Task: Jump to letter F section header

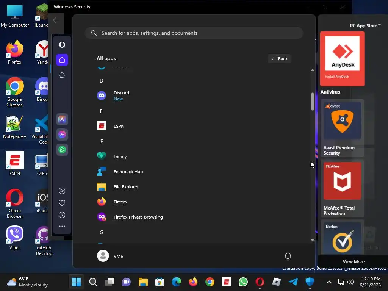Action: pyautogui.click(x=102, y=141)
